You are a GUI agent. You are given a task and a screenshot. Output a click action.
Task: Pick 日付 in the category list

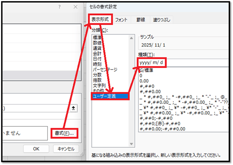[x=97, y=59]
